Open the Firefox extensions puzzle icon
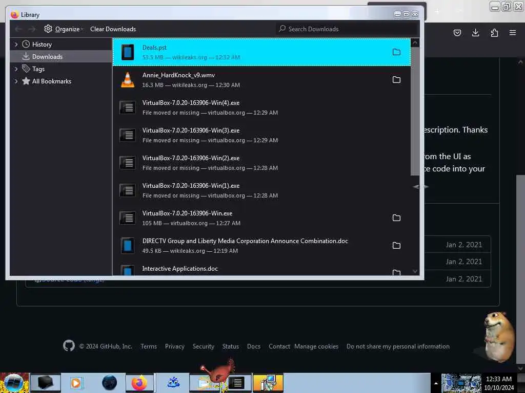The width and height of the screenshot is (525, 393). (x=494, y=33)
